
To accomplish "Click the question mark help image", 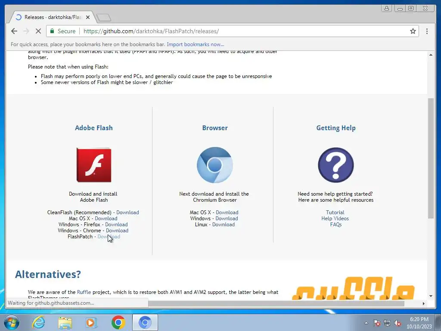I will coord(336,165).
